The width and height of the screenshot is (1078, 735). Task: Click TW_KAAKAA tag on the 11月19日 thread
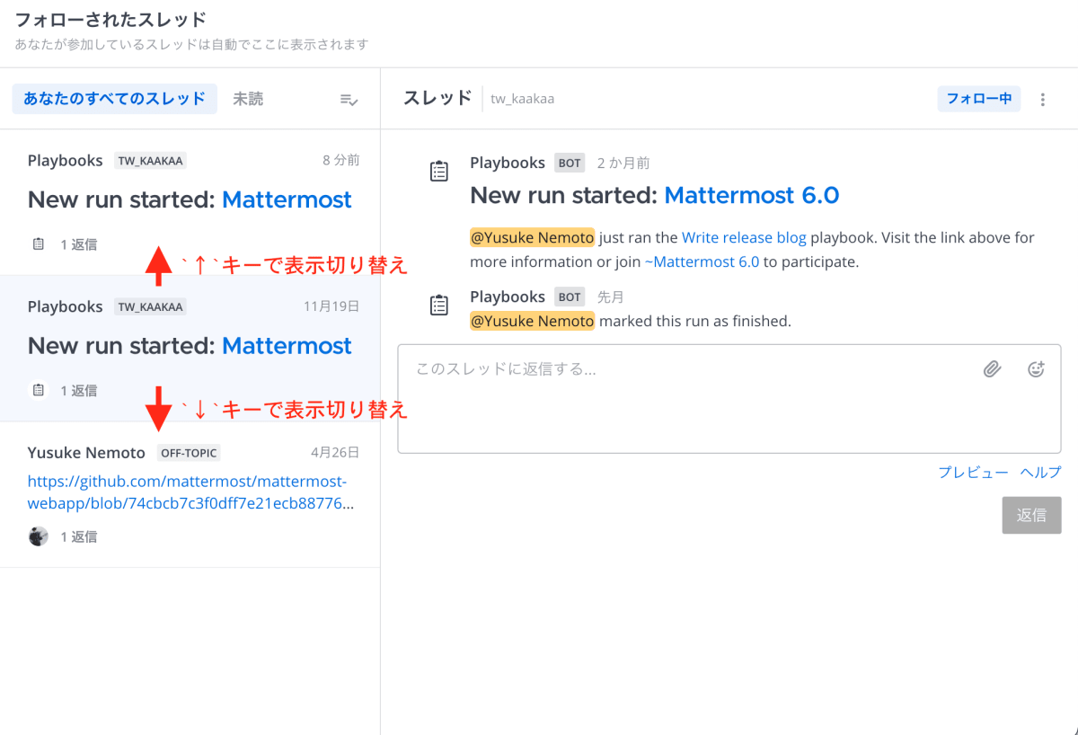(150, 307)
